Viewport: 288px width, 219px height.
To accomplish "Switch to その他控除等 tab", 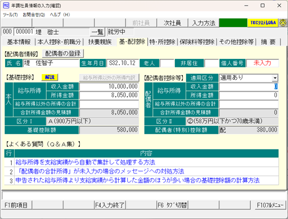I will pyautogui.click(x=236, y=42).
